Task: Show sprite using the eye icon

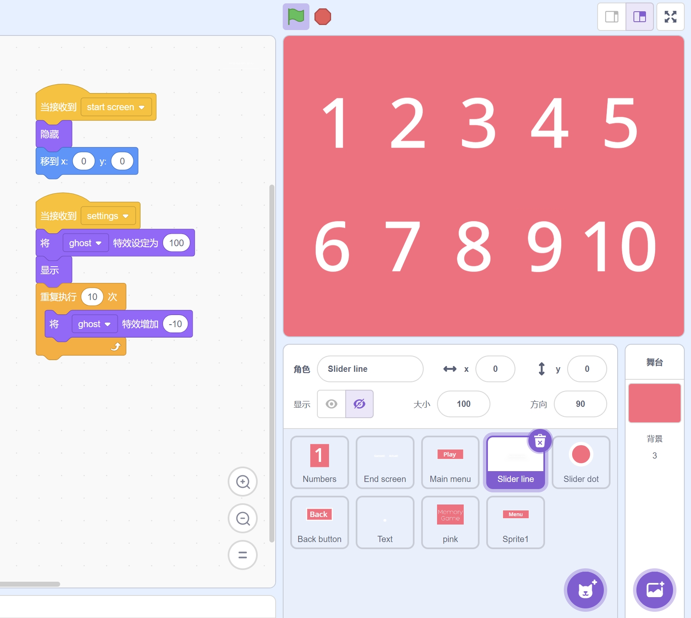Action: tap(332, 404)
